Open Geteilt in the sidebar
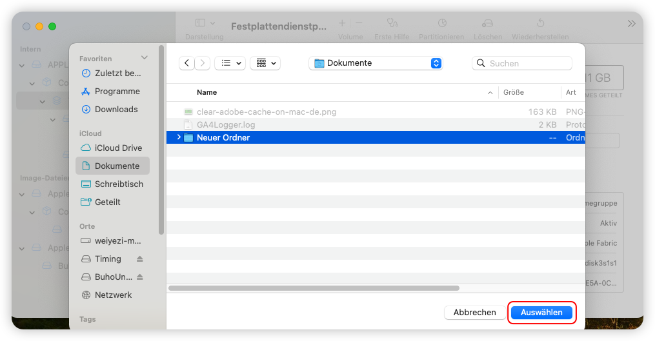The width and height of the screenshot is (655, 341). [x=112, y=202]
